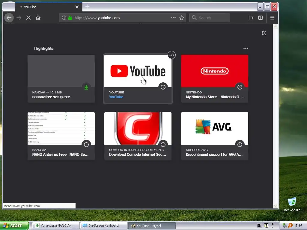Open Highlights section three-dot menu
The image size is (307, 230).
pyautogui.click(x=246, y=48)
